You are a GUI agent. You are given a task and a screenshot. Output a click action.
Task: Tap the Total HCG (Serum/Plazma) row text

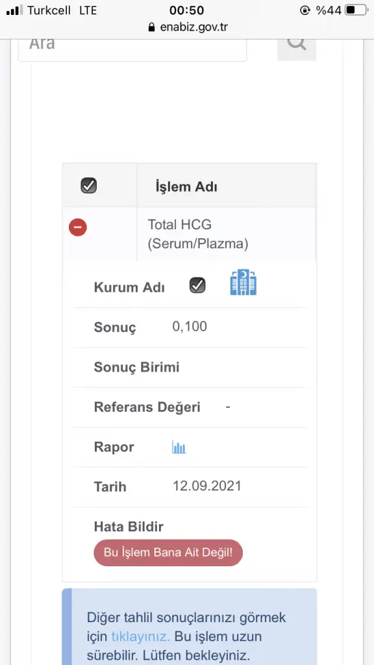tap(197, 234)
